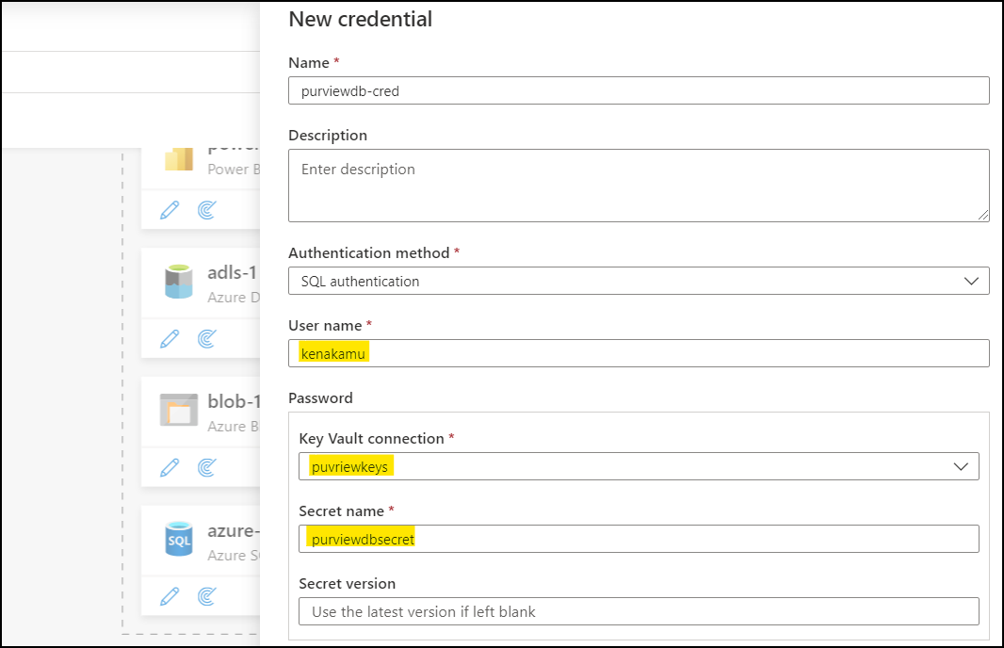The width and height of the screenshot is (1004, 648).
Task: Click the Description box resize handle
Action: pyautogui.click(x=983, y=216)
